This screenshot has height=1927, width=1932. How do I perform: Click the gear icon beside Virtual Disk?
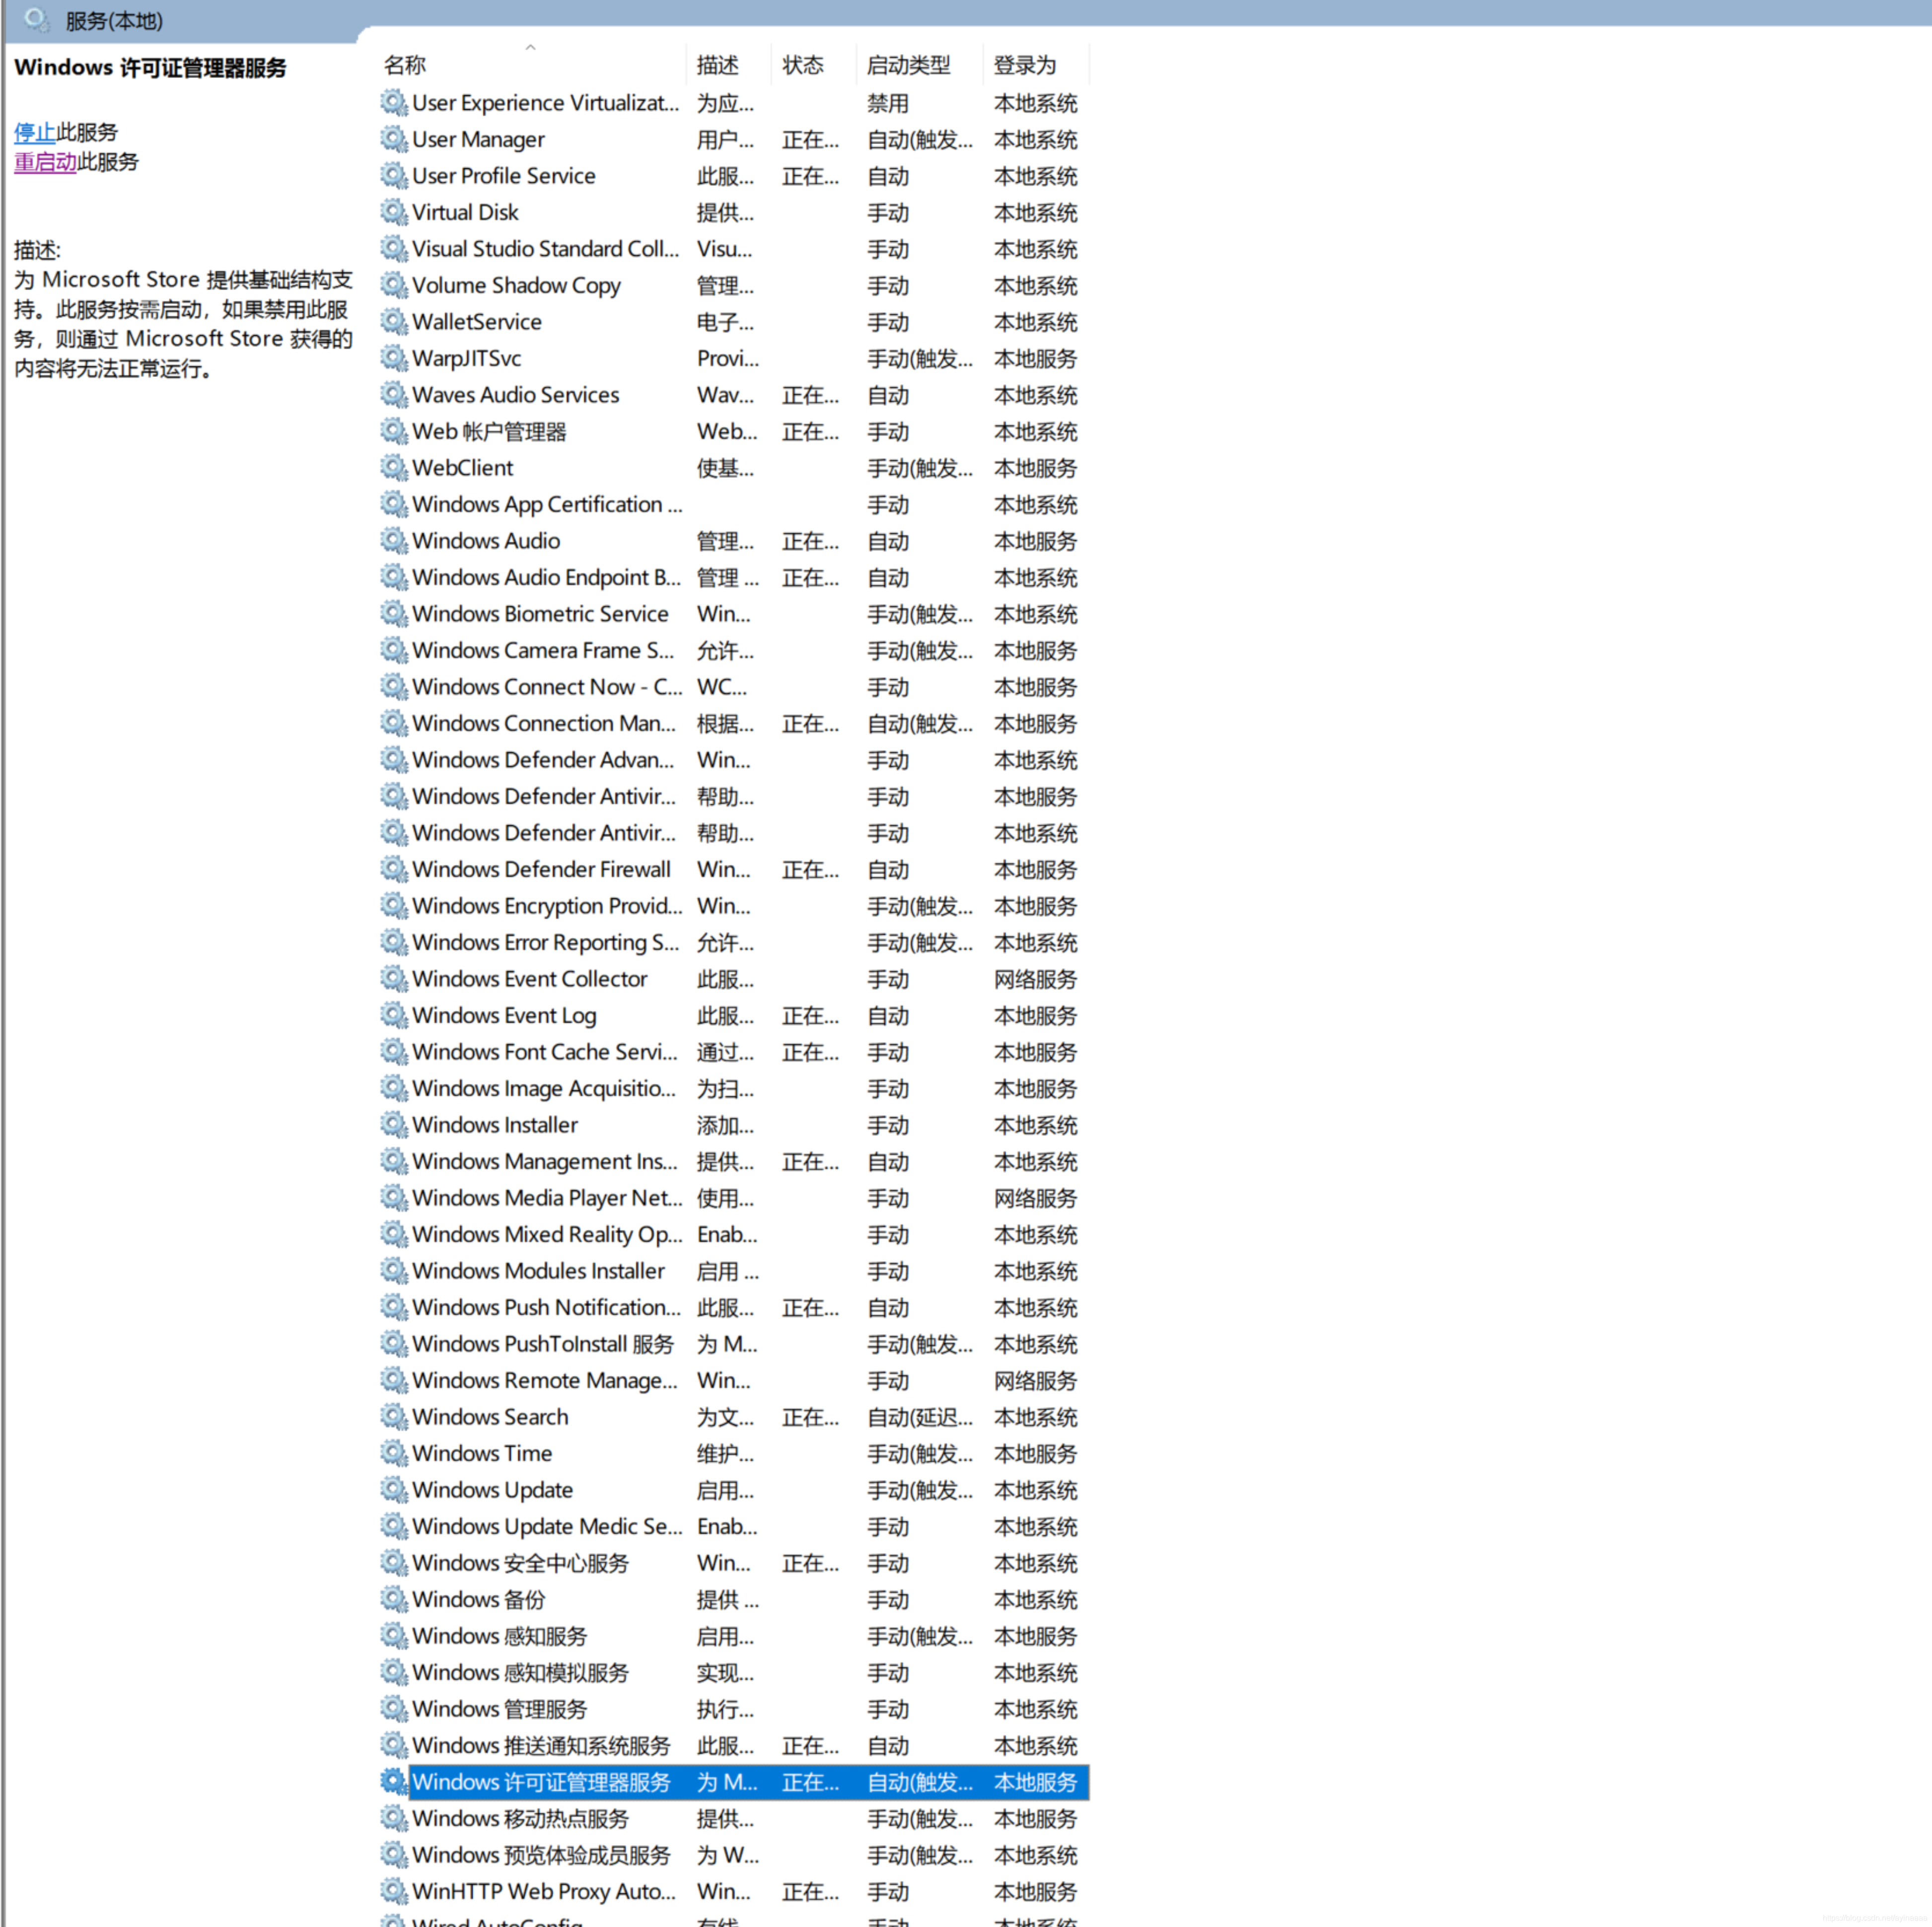coord(394,212)
